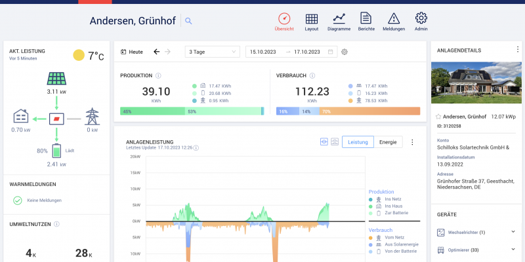Open the Berichte reports page
The height and width of the screenshot is (262, 525).
point(366,20)
